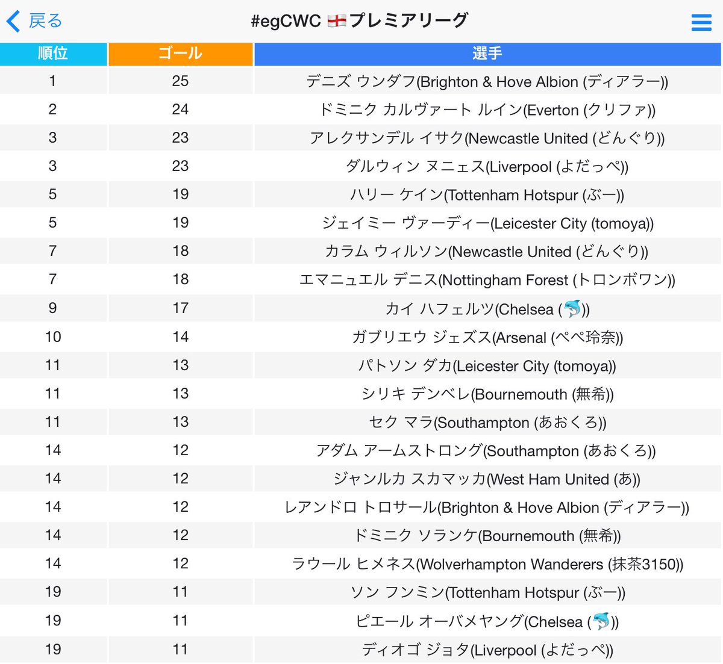Go back via 戻る link

tap(45, 21)
